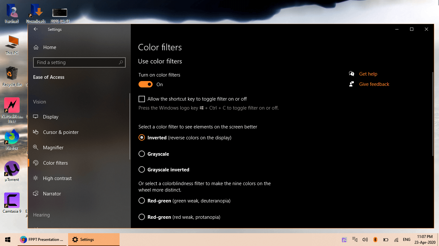Open the Get help link

368,74
